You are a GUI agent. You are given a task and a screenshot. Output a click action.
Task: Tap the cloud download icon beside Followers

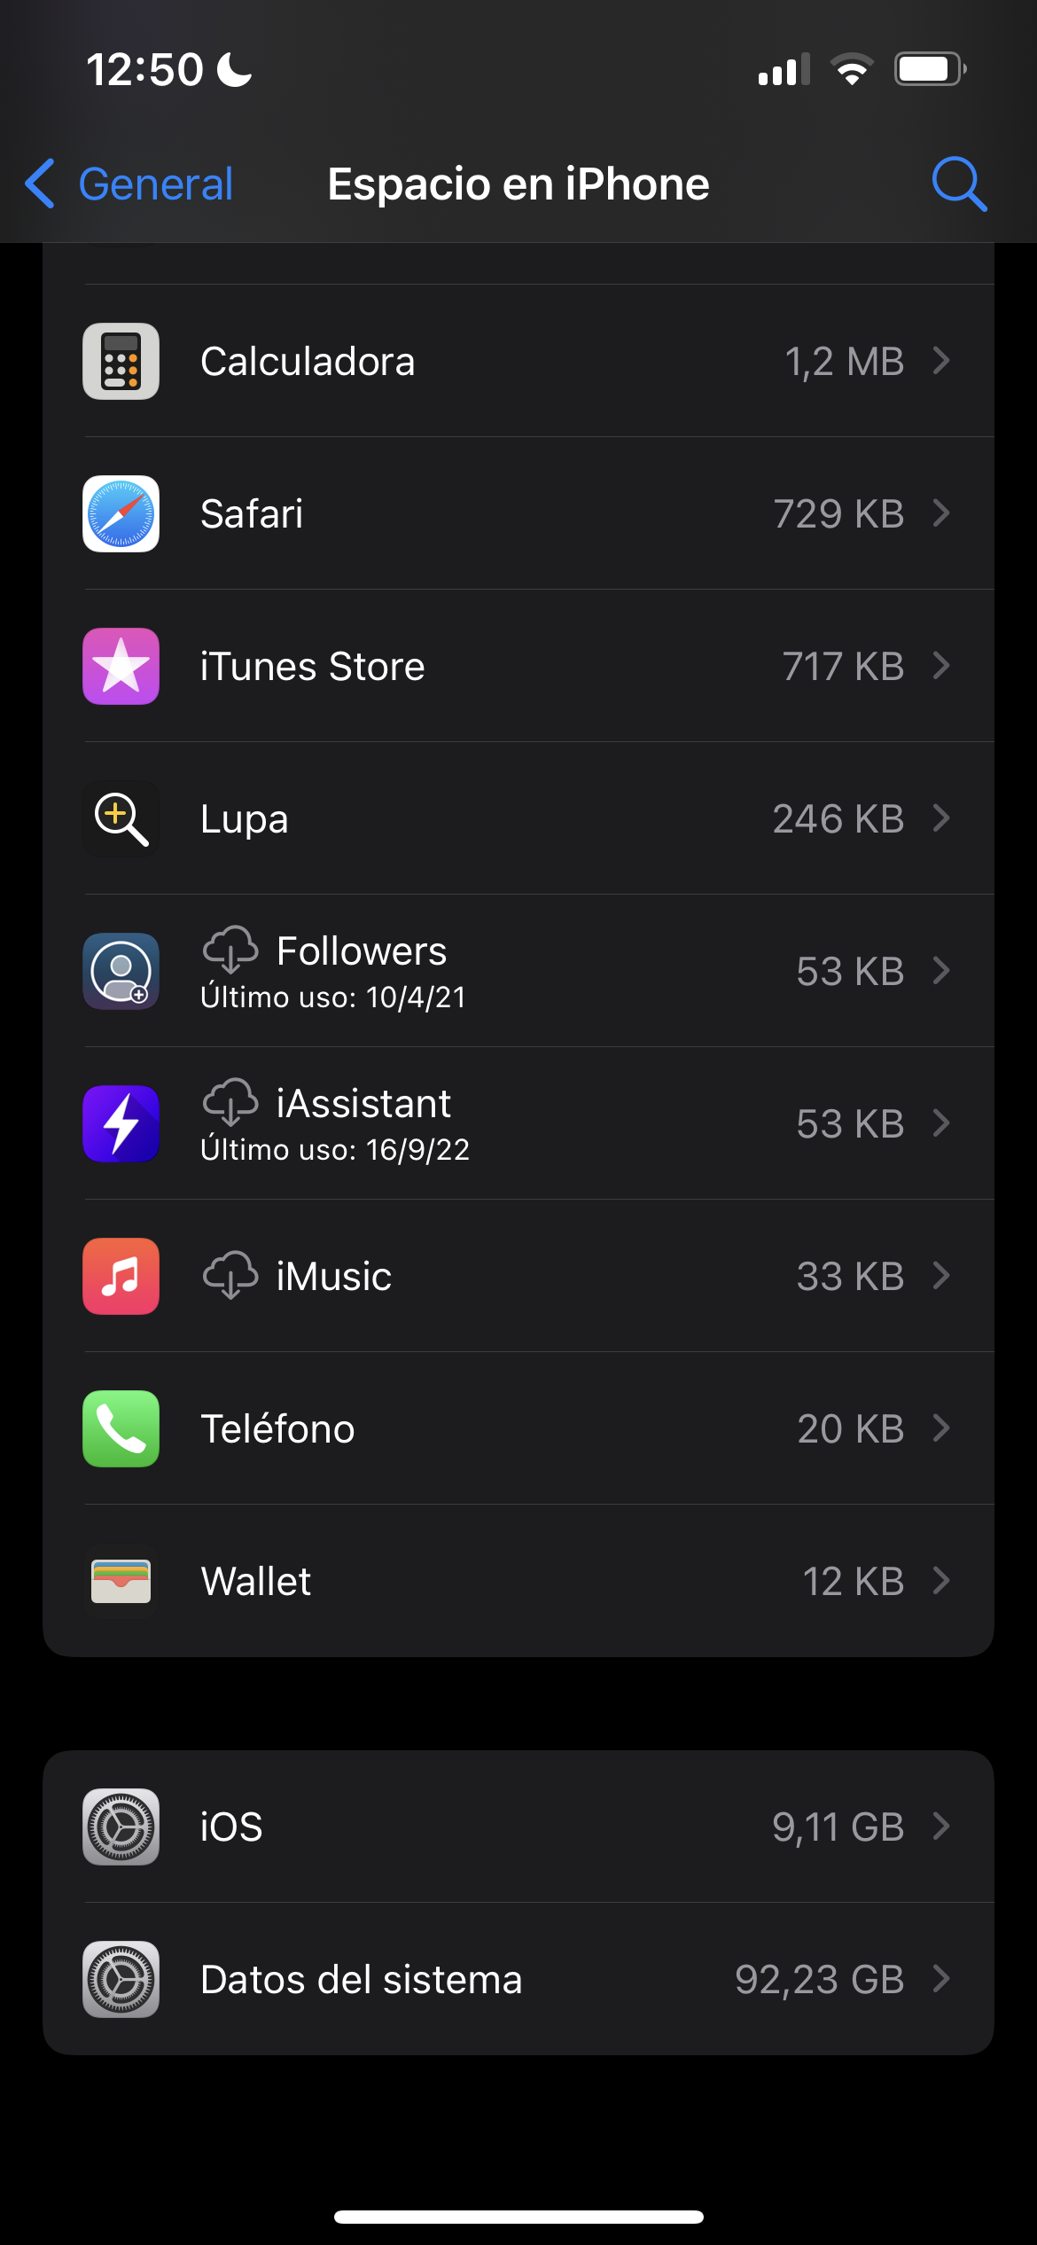tap(230, 950)
